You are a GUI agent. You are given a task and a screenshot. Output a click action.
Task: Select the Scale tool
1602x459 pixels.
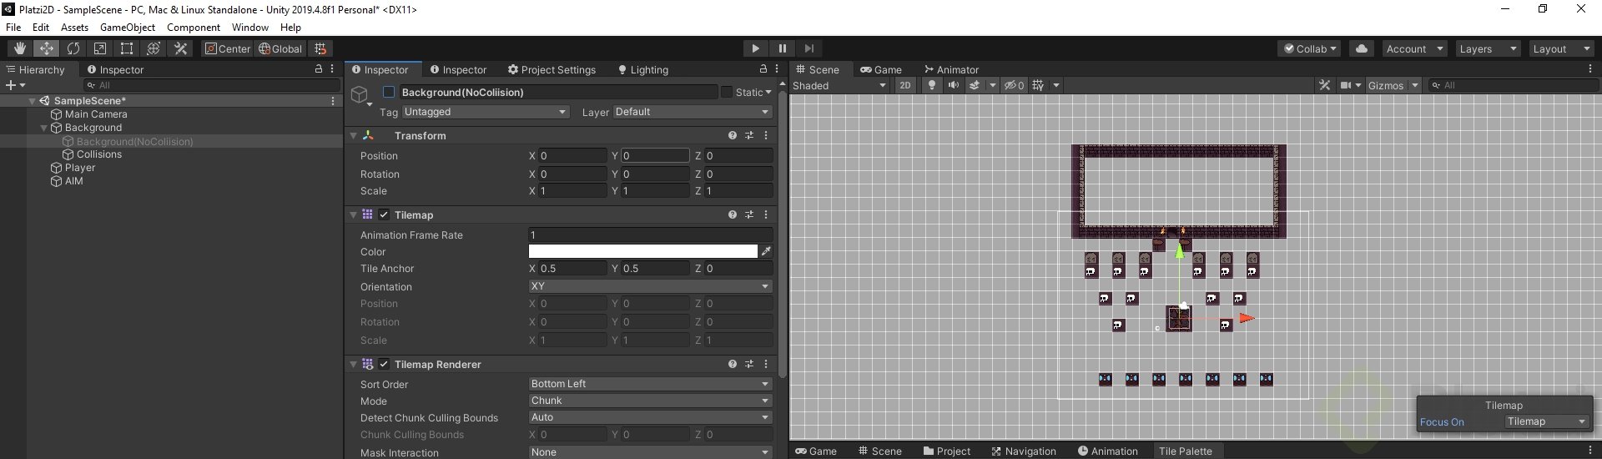tap(99, 48)
